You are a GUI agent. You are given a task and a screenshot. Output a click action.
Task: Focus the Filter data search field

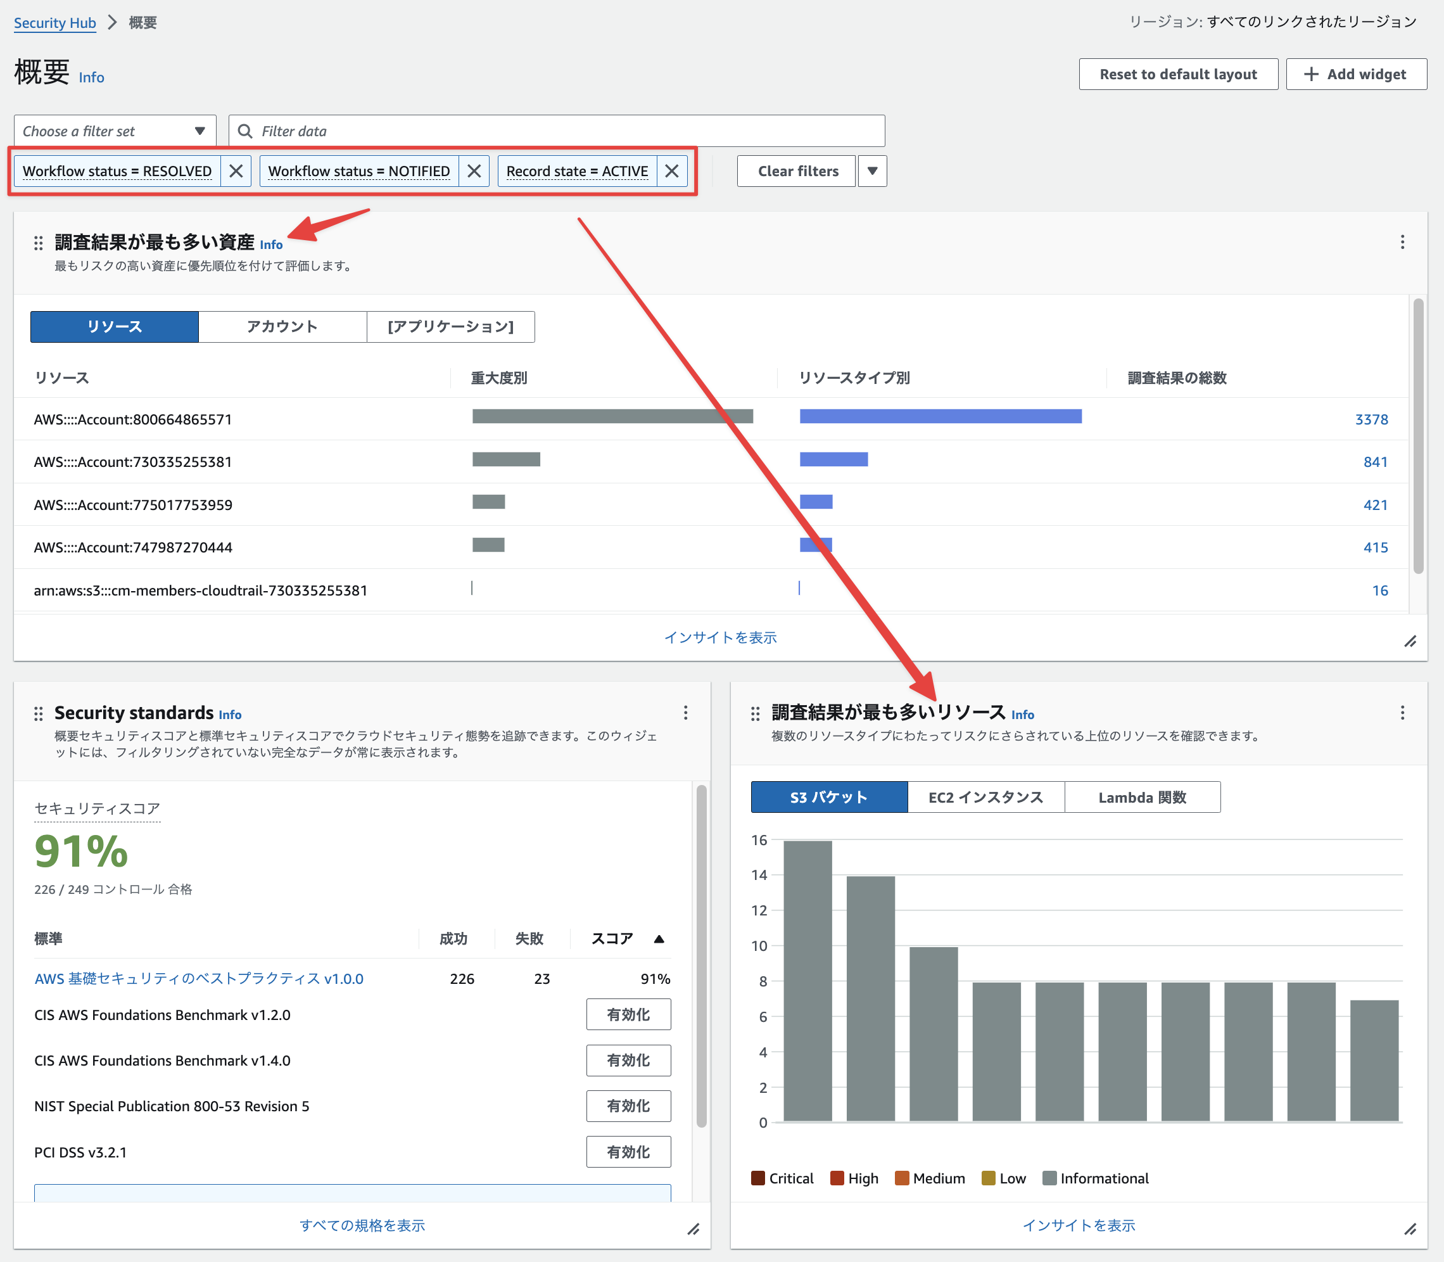(557, 131)
